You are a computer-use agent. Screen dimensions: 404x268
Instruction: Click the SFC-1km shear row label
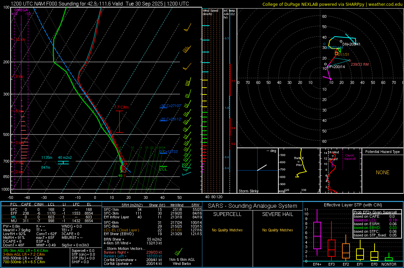111,209
